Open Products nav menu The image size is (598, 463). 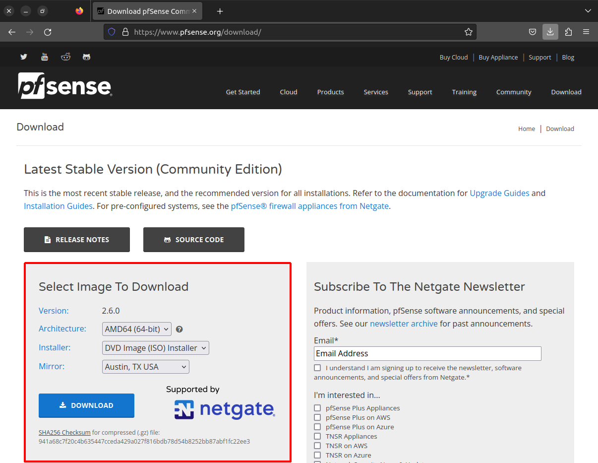tap(331, 92)
